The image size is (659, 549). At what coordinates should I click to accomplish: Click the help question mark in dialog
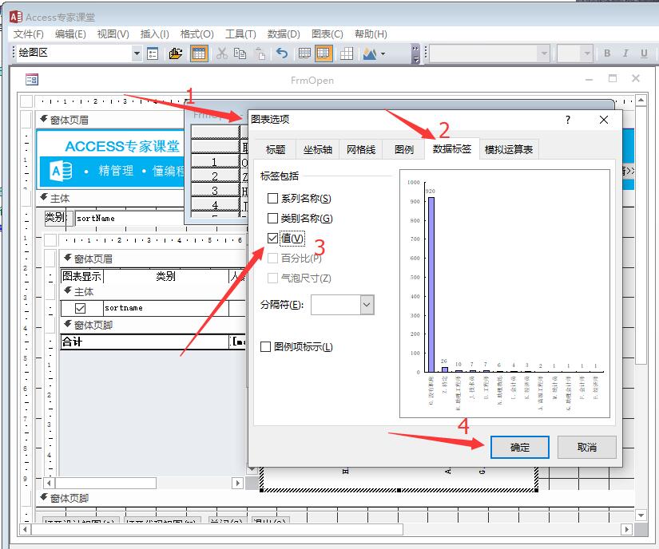[568, 120]
